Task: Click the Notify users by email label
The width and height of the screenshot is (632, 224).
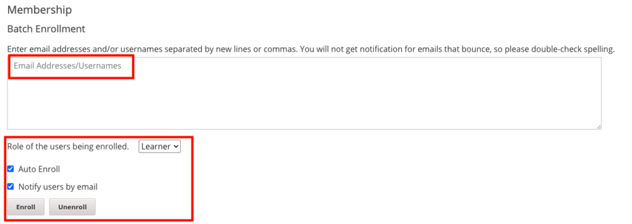Action: 58,187
